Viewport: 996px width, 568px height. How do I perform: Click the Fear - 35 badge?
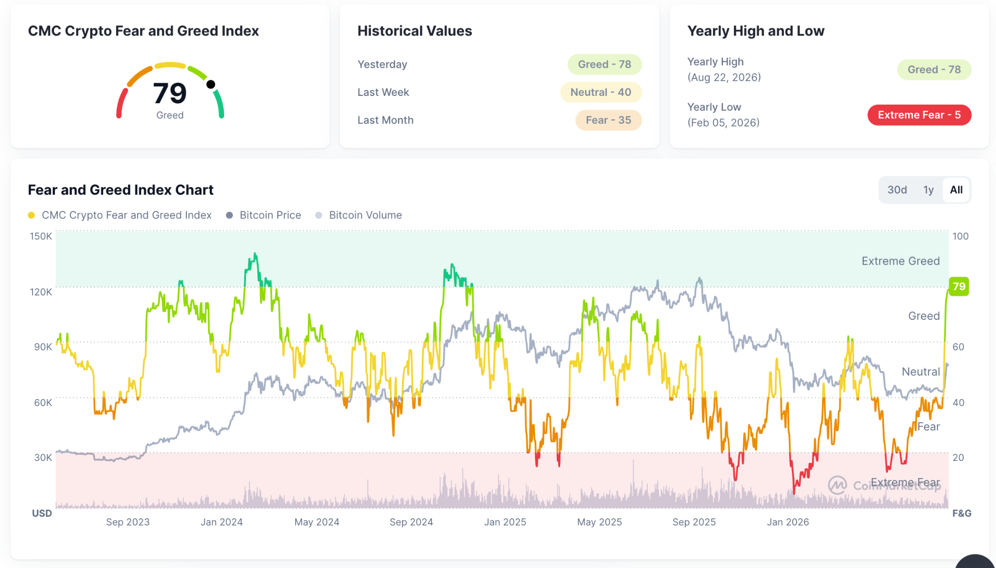pos(608,120)
